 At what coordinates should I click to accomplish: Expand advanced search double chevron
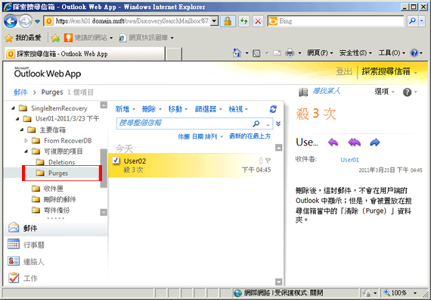tap(278, 123)
